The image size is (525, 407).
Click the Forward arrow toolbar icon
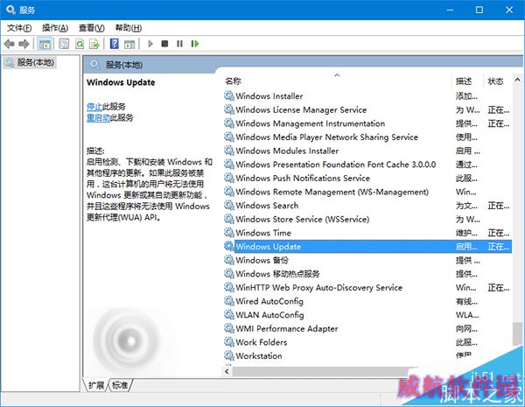24,44
